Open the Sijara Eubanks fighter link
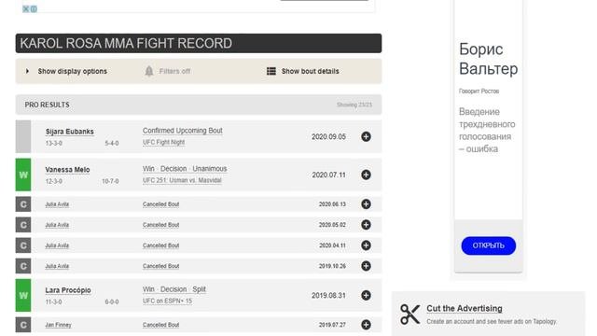Screen dimensions: 597x336 point(70,132)
